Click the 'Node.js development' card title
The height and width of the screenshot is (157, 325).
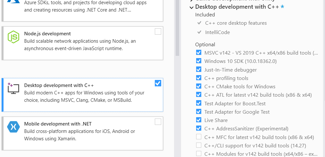click(x=47, y=34)
